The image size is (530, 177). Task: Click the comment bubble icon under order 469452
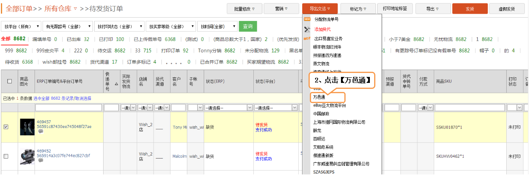click(x=41, y=161)
